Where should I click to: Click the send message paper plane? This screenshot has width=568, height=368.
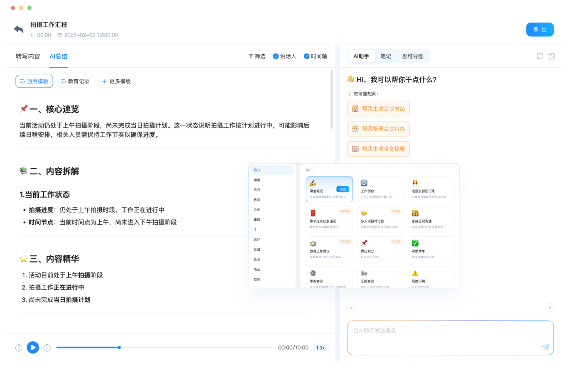pos(545,347)
